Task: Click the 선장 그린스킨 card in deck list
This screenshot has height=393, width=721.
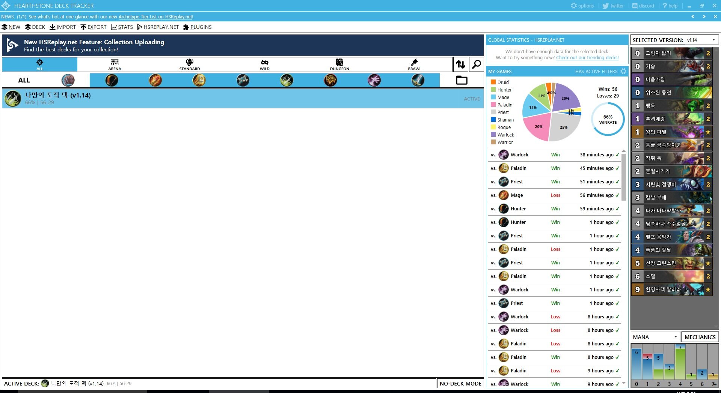Action: (672, 263)
